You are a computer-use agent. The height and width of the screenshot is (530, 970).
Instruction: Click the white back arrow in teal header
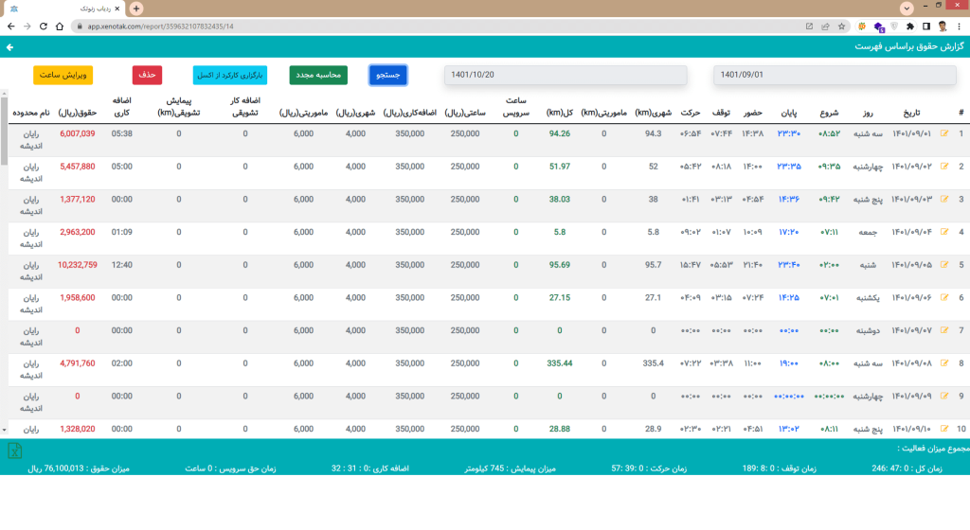click(9, 46)
